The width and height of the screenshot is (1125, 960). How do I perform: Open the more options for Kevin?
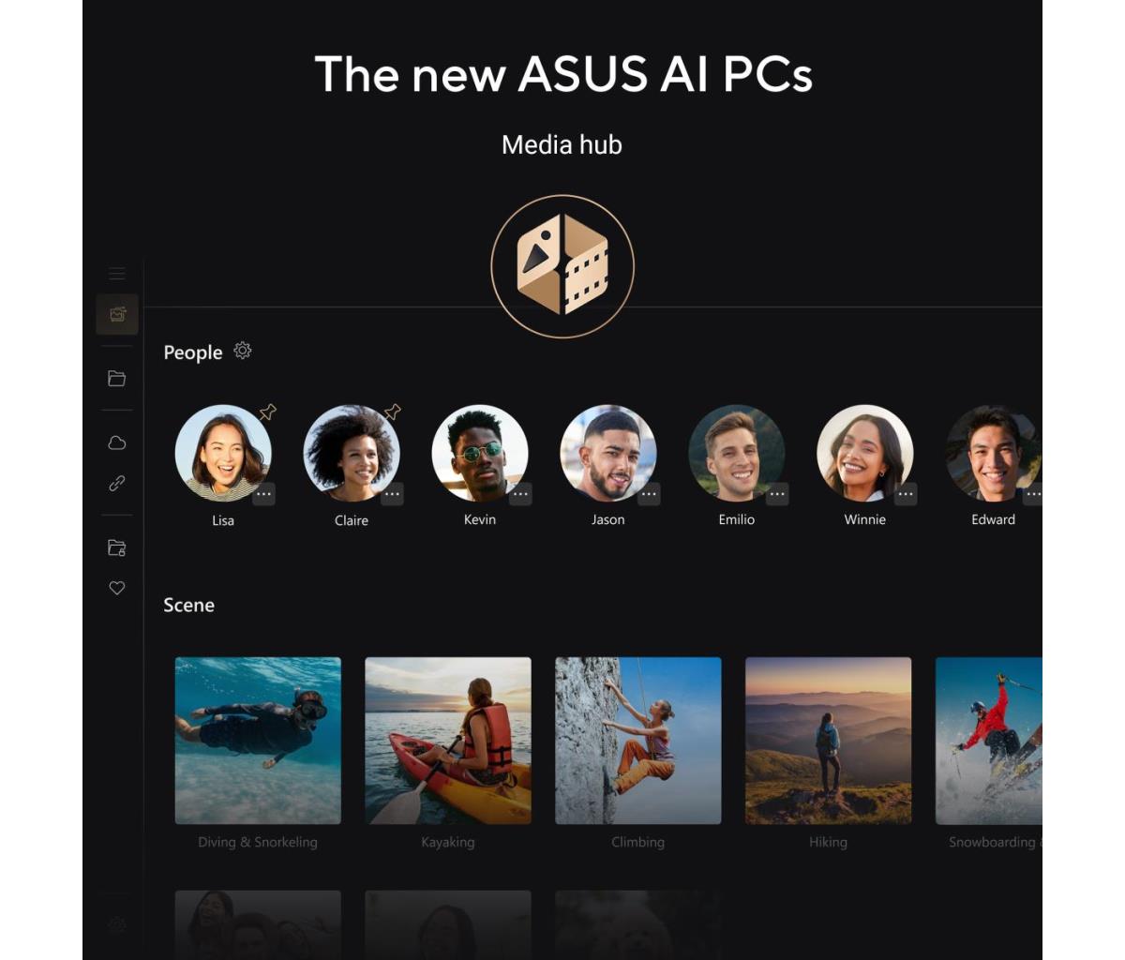(x=520, y=494)
